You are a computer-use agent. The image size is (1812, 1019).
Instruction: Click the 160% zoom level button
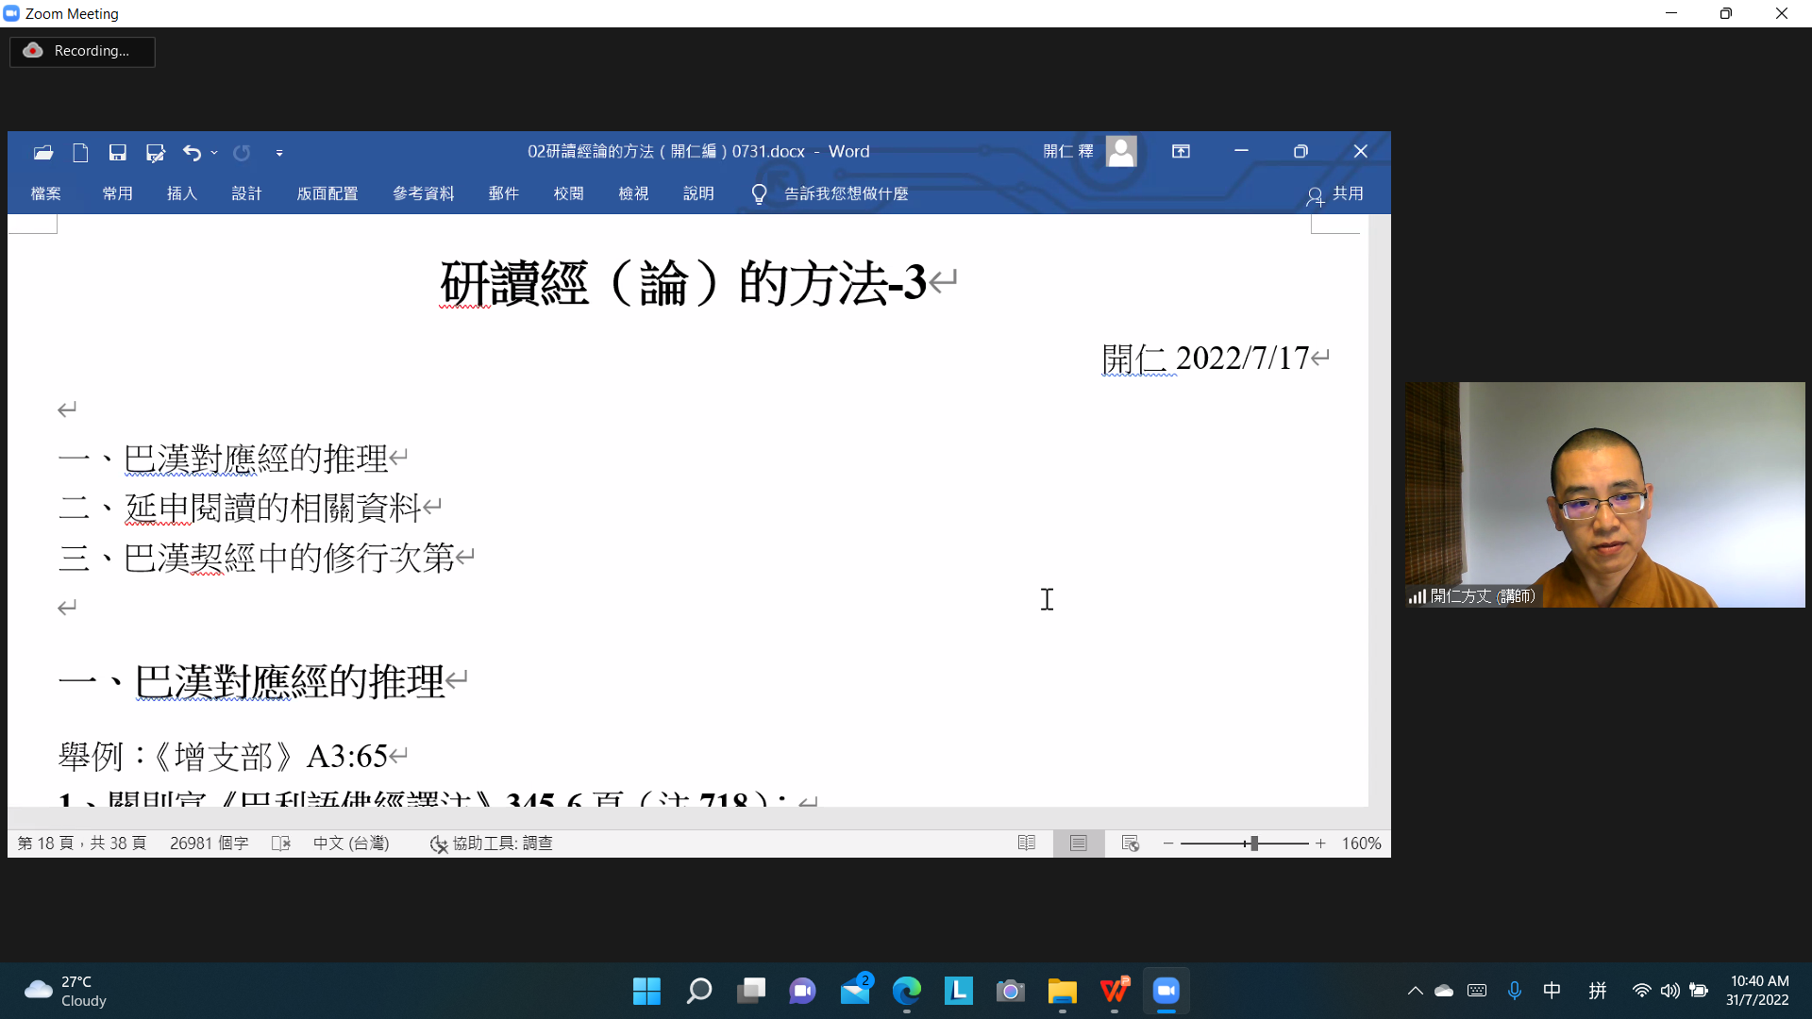click(1361, 844)
